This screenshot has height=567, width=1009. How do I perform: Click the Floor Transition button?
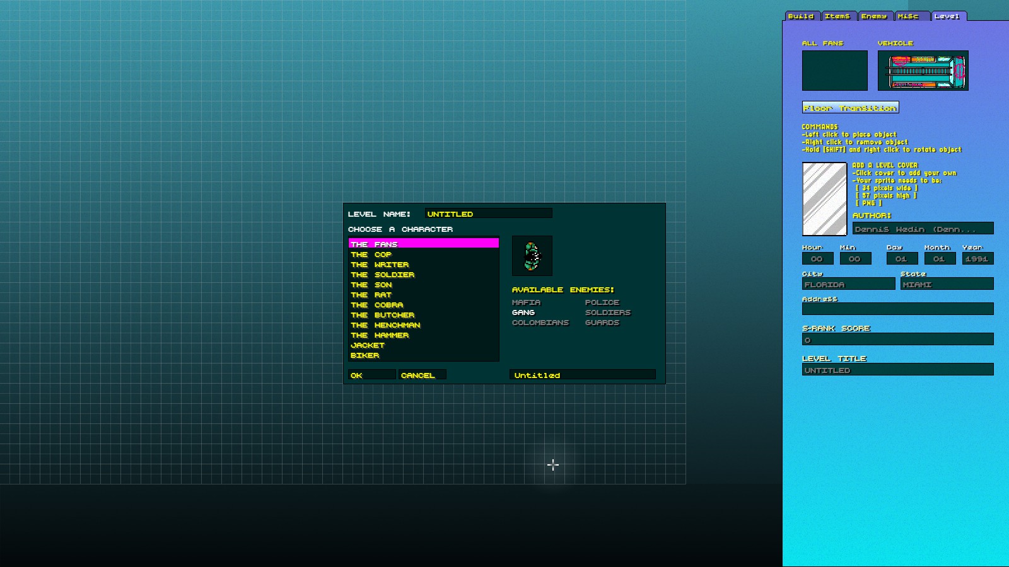coord(850,108)
